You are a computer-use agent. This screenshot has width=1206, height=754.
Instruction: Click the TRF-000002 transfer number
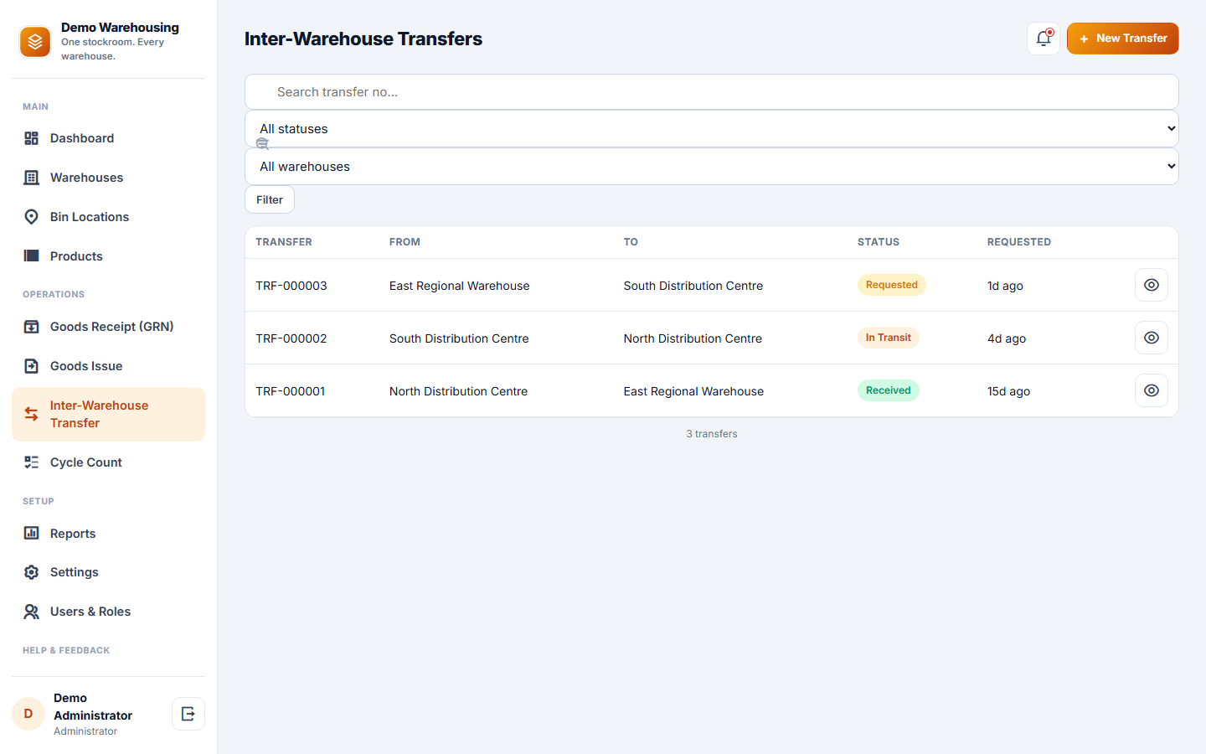(x=291, y=338)
